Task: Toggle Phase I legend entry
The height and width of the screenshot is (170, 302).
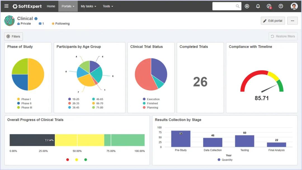Action: (x=24, y=99)
